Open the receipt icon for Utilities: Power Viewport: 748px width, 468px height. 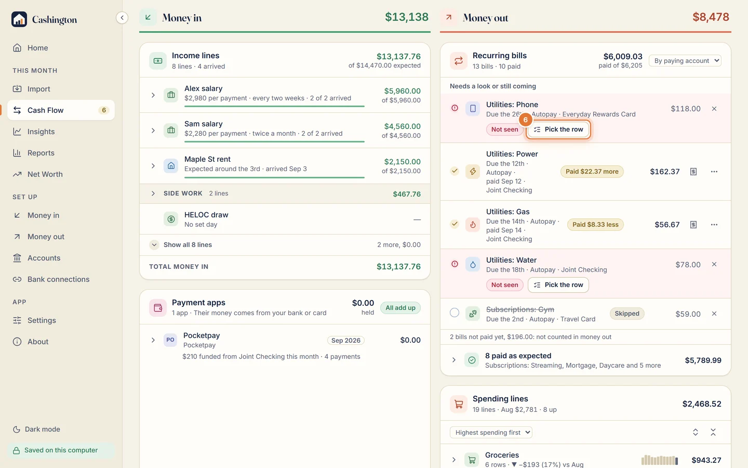693,172
